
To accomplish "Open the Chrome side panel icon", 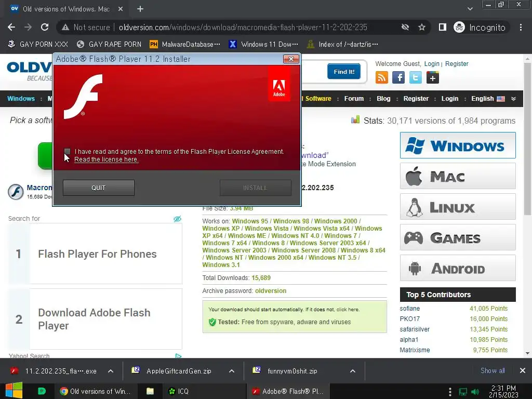I will coord(443,27).
